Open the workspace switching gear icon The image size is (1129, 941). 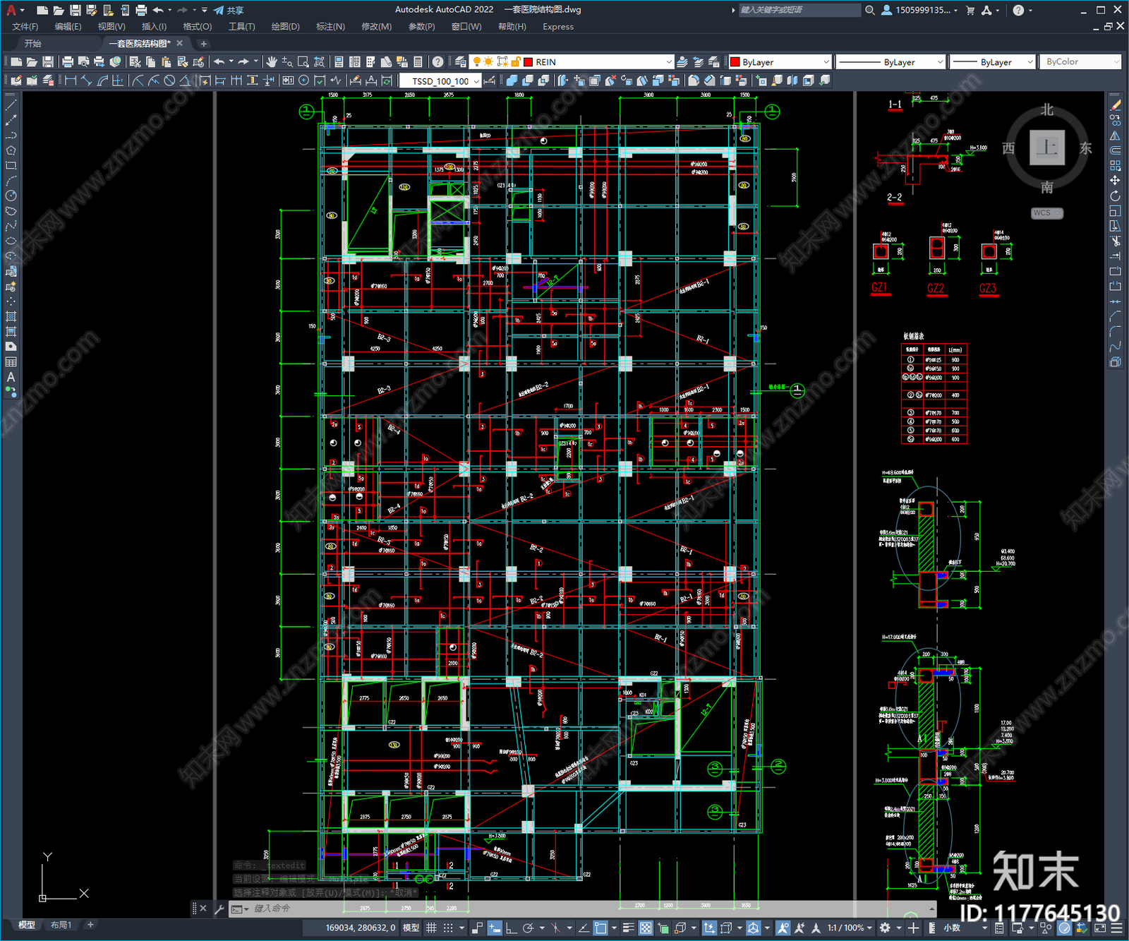885,928
